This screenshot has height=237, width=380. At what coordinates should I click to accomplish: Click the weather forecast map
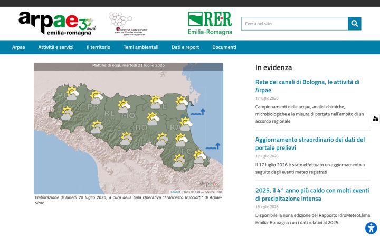click(128, 129)
